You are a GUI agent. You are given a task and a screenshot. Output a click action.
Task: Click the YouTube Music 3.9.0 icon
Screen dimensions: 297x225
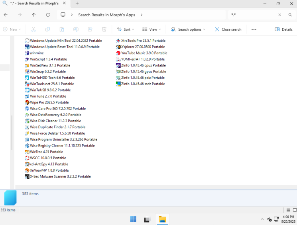(x=118, y=53)
